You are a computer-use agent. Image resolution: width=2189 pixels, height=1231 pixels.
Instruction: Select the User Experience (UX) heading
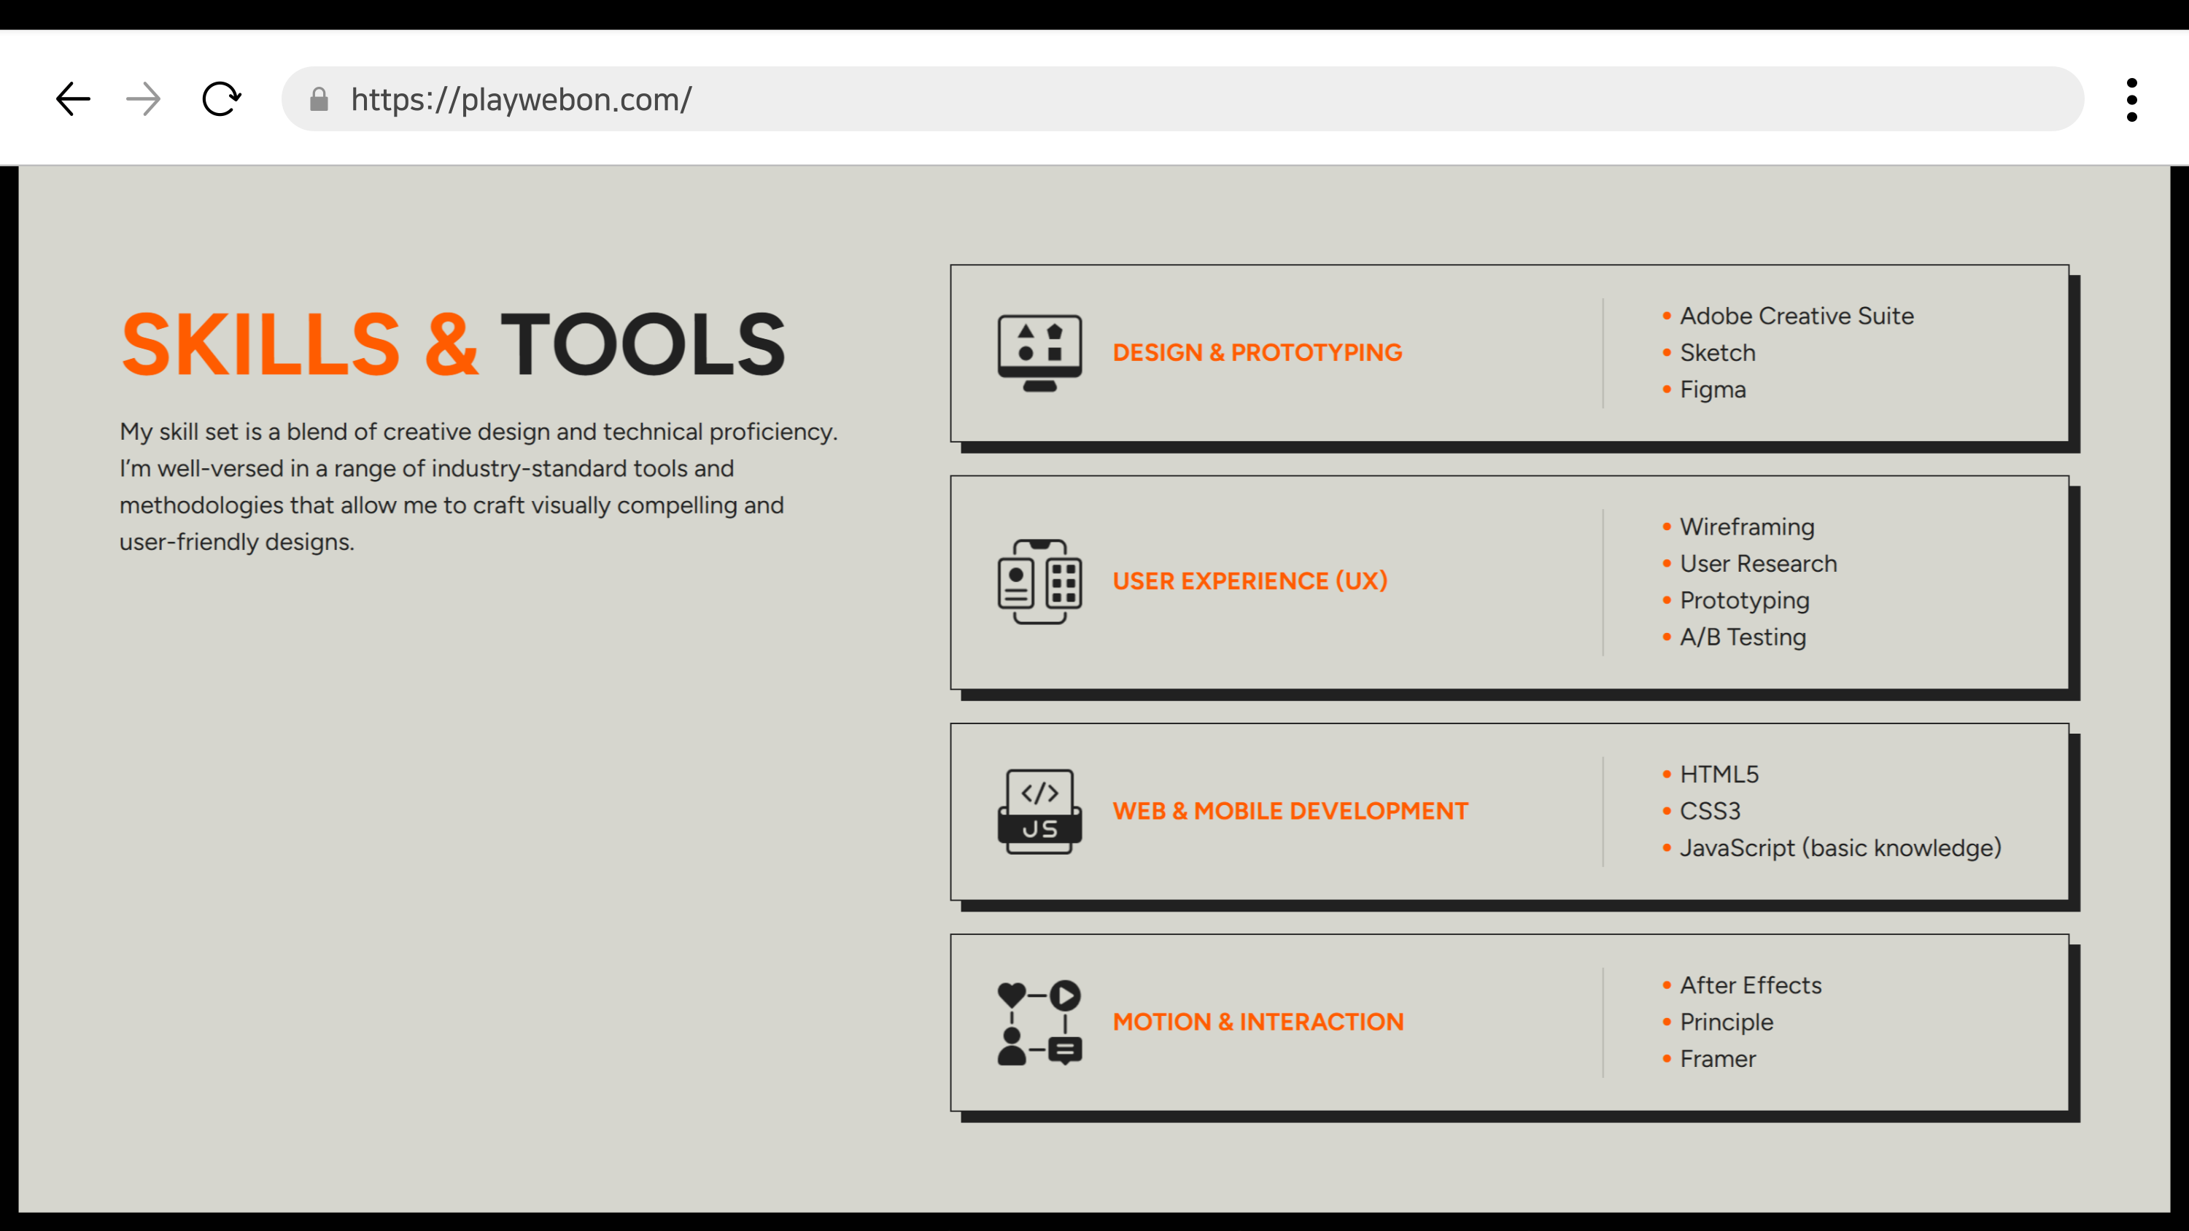(x=1250, y=581)
